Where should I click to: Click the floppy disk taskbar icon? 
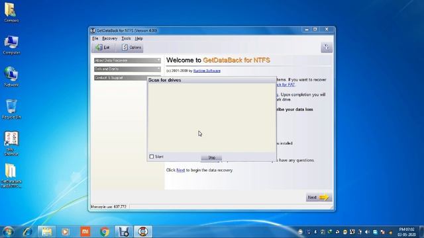coord(124,232)
